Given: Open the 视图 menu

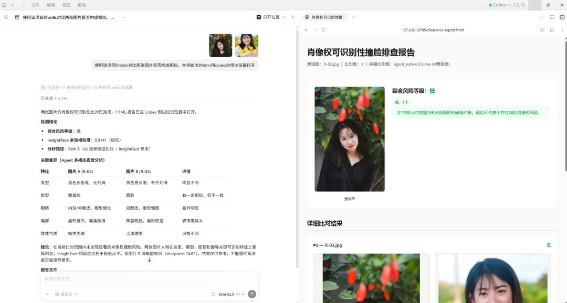Looking at the screenshot, I should pyautogui.click(x=66, y=5).
